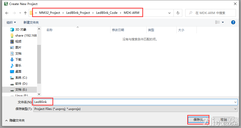The height and width of the screenshot is (128, 241).
Task: Open the 组织 menu
Action: [11, 23]
